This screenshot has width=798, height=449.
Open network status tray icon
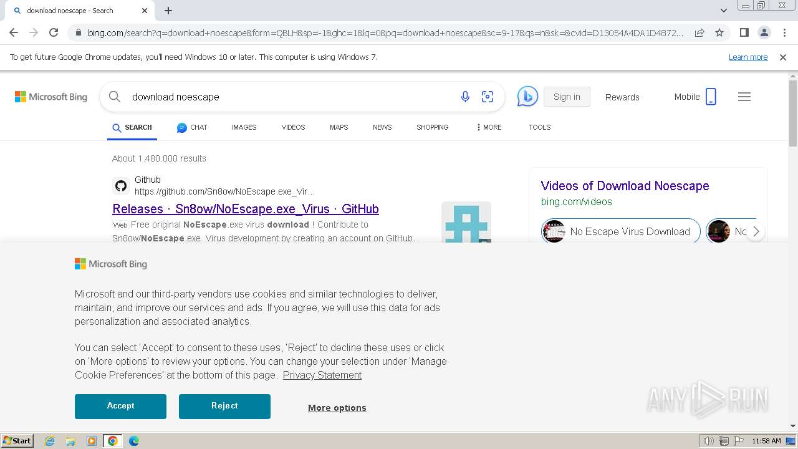(x=724, y=441)
